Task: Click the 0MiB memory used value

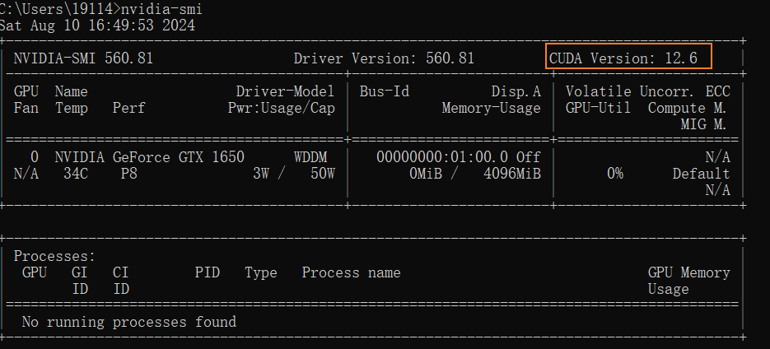Action: point(425,174)
